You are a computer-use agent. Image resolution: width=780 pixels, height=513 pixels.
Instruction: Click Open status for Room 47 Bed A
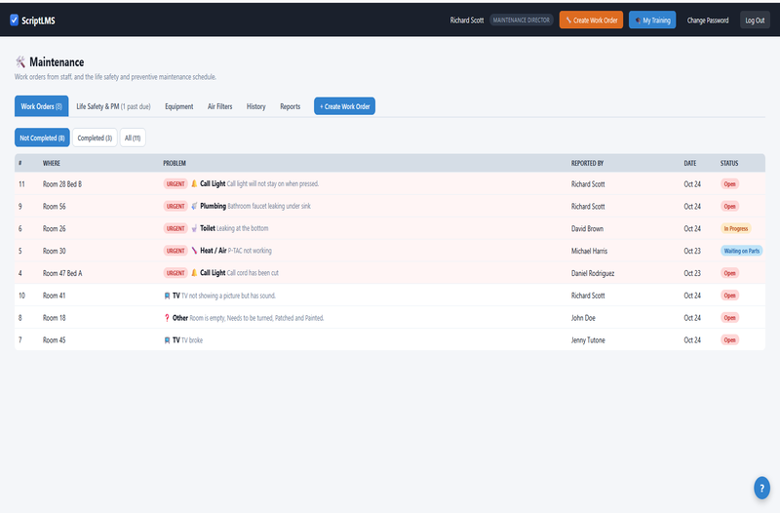[x=729, y=273]
